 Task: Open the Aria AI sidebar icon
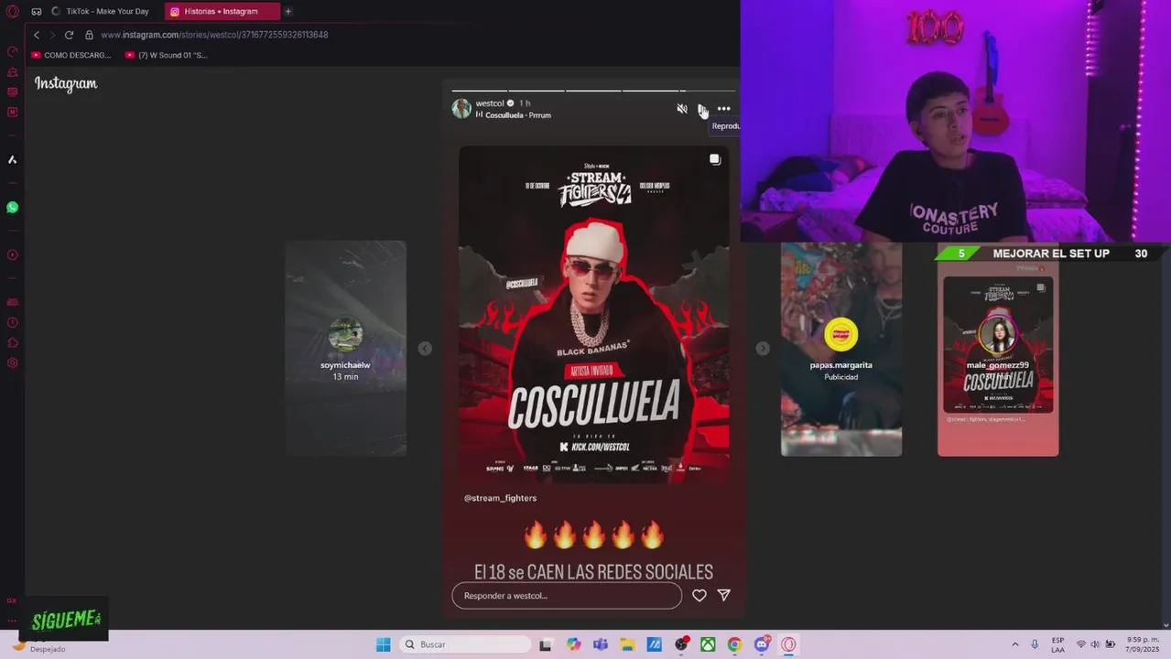click(12, 159)
